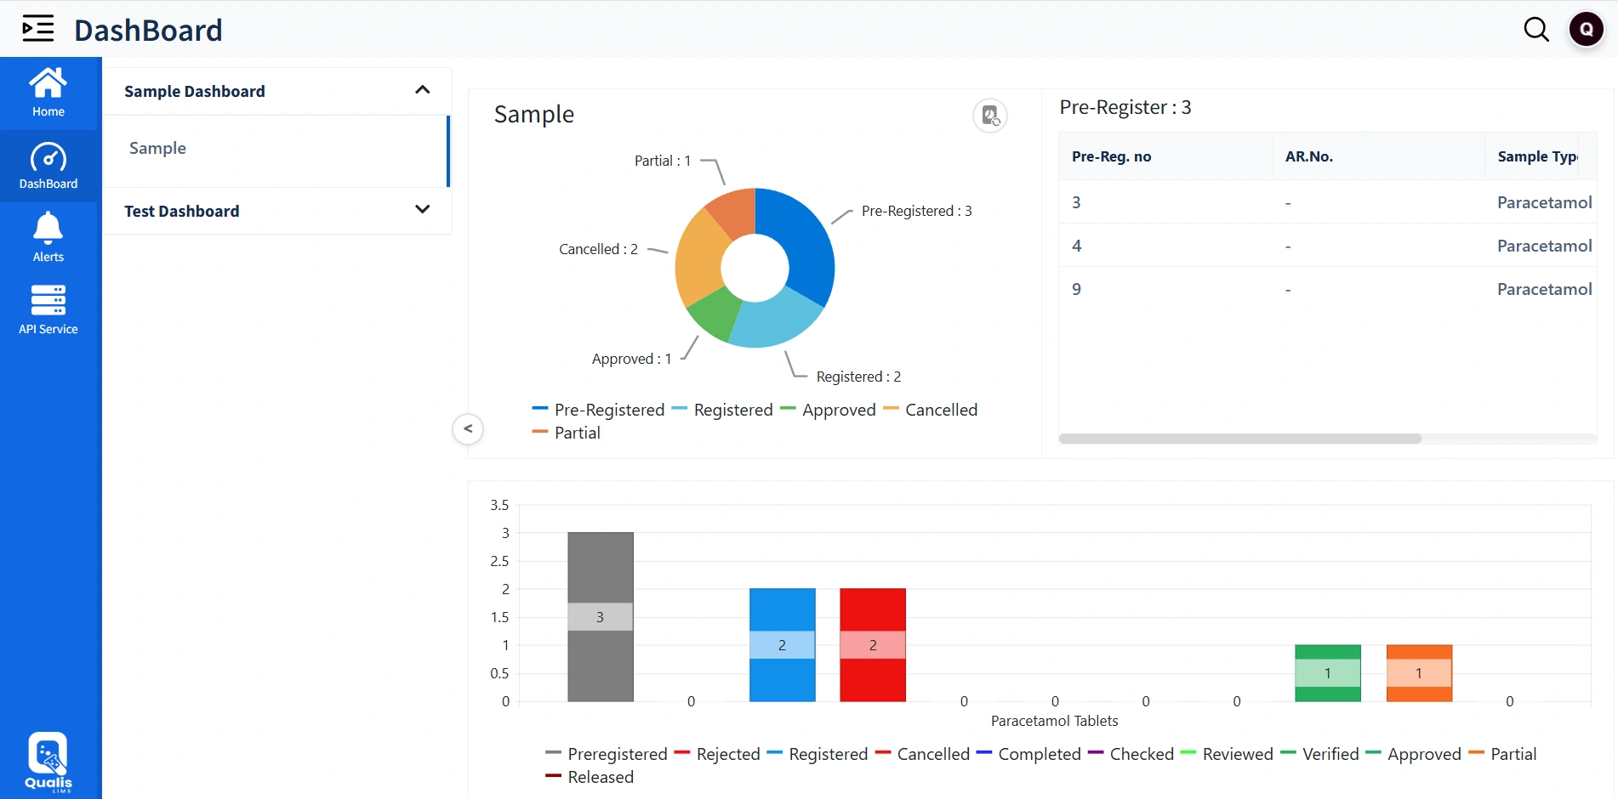1618x799 pixels.
Task: Click the Paracetamol sample type link
Action: pyautogui.click(x=1545, y=202)
